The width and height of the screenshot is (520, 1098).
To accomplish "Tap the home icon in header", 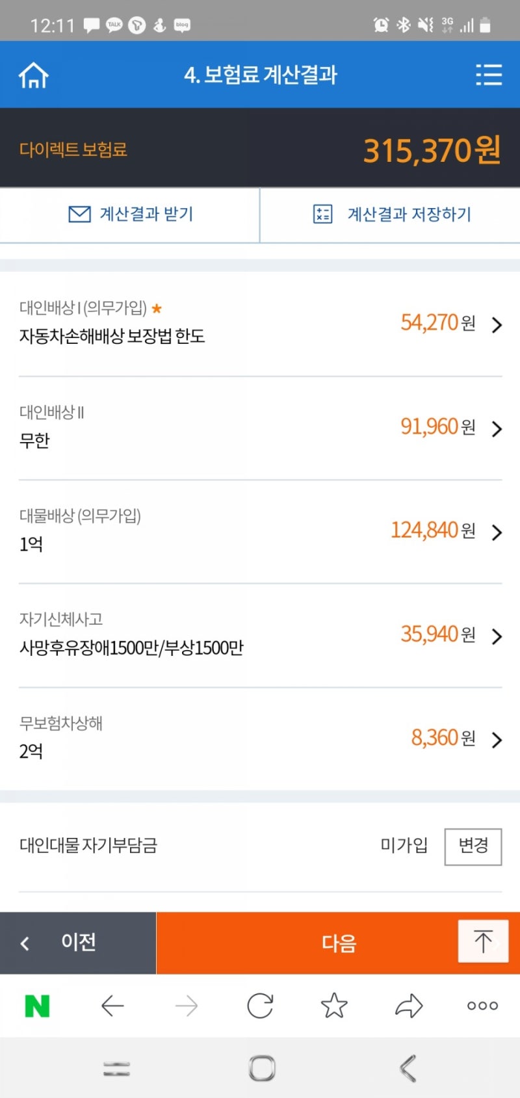I will pyautogui.click(x=34, y=75).
